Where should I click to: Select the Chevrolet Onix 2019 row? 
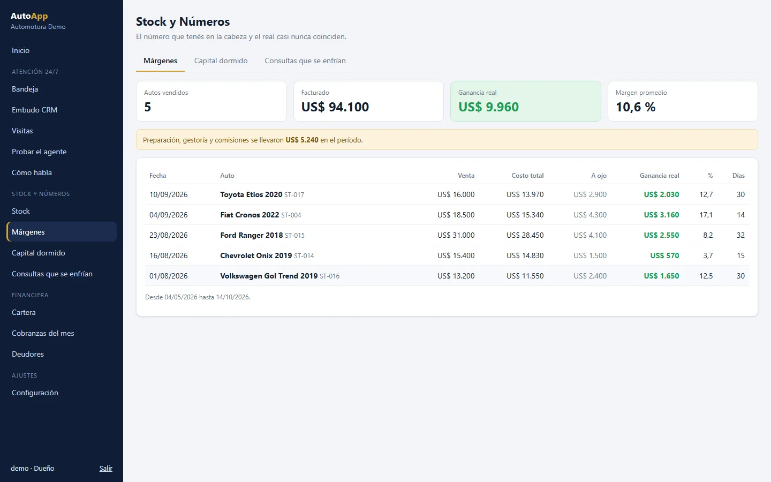447,255
